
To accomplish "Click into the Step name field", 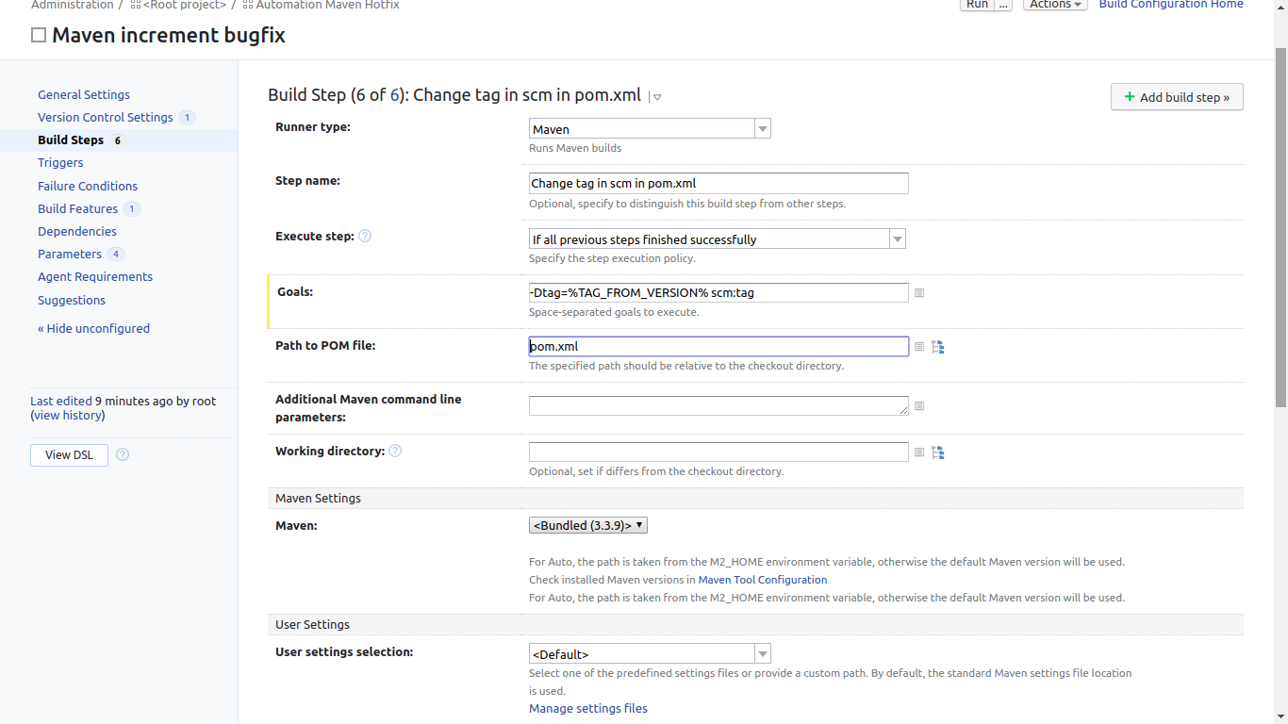I will click(x=718, y=183).
